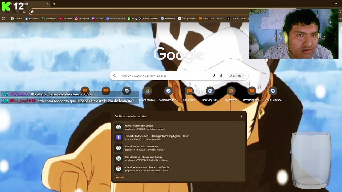The height and width of the screenshot is (192, 342).
Task: Click the magnifier icon in search box
Action: tap(115, 76)
